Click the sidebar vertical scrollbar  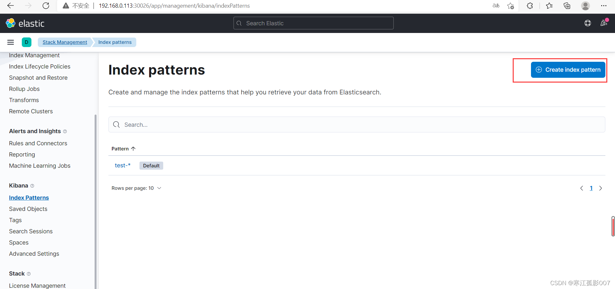(96, 202)
